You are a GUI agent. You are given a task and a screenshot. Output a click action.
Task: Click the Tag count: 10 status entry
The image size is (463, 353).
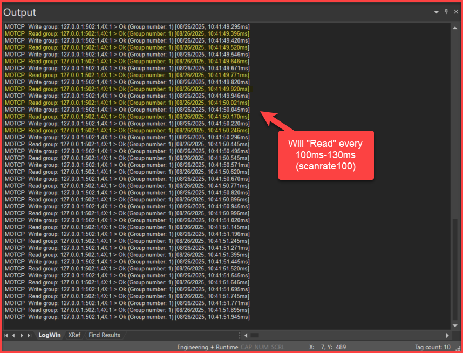pos(433,347)
